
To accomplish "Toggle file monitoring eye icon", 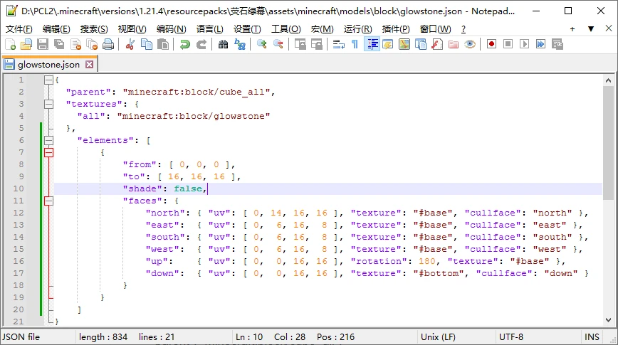I will [470, 44].
